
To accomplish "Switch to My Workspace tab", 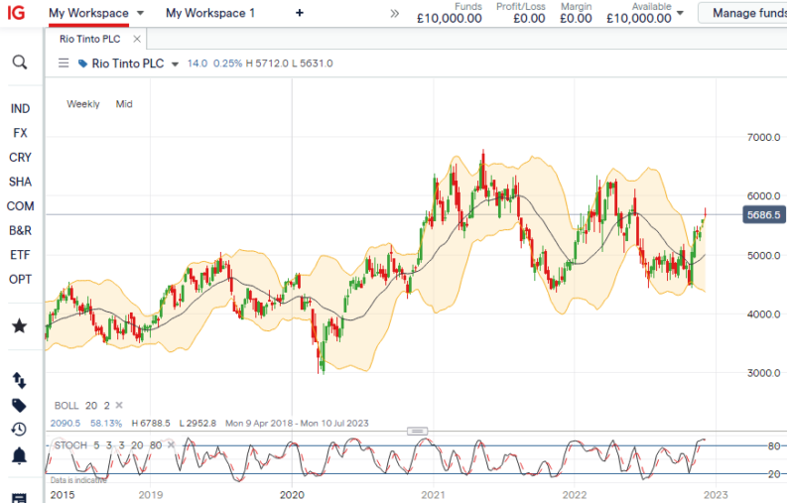I will 89,13.
